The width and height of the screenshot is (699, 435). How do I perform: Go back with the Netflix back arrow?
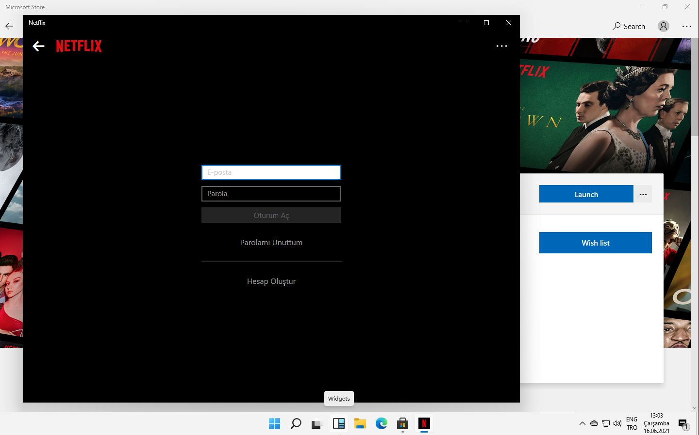pyautogui.click(x=38, y=46)
